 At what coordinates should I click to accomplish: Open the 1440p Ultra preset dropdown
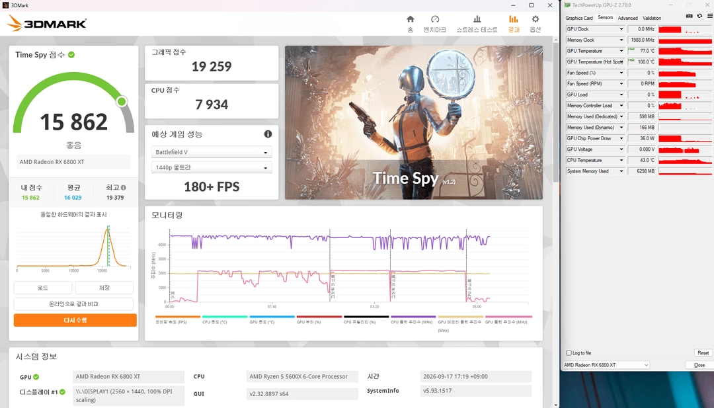pyautogui.click(x=212, y=167)
